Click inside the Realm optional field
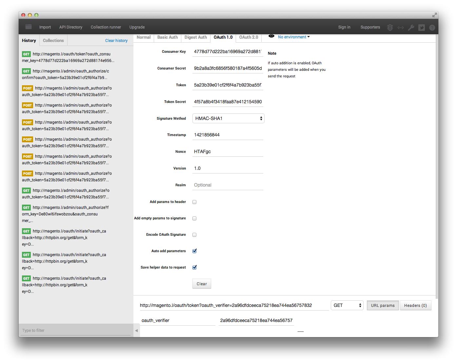The image size is (457, 363). [x=228, y=185]
